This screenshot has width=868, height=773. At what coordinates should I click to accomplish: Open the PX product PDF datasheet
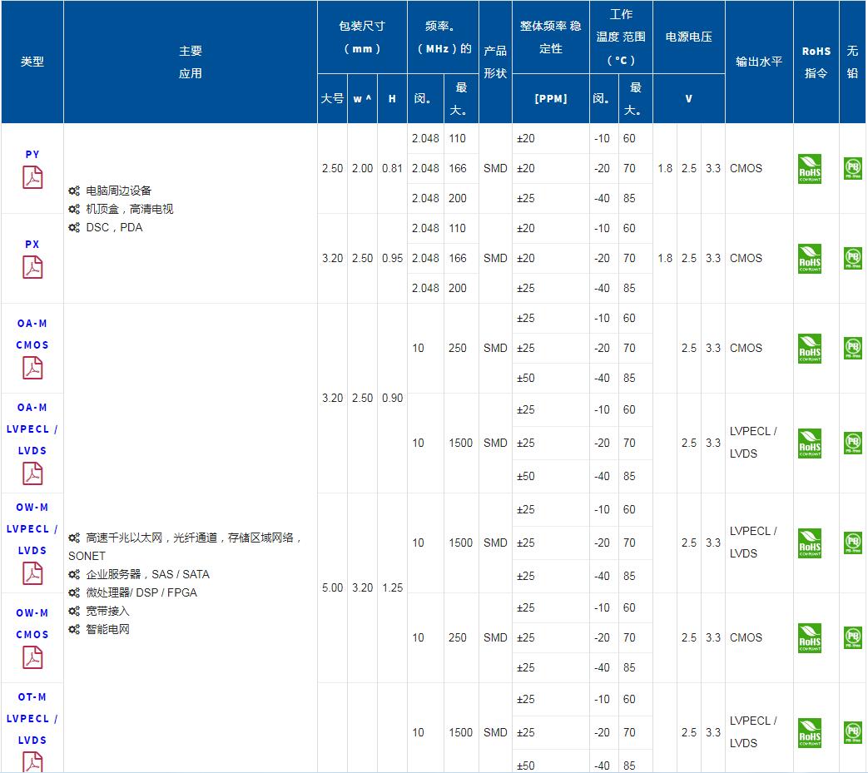point(32,268)
